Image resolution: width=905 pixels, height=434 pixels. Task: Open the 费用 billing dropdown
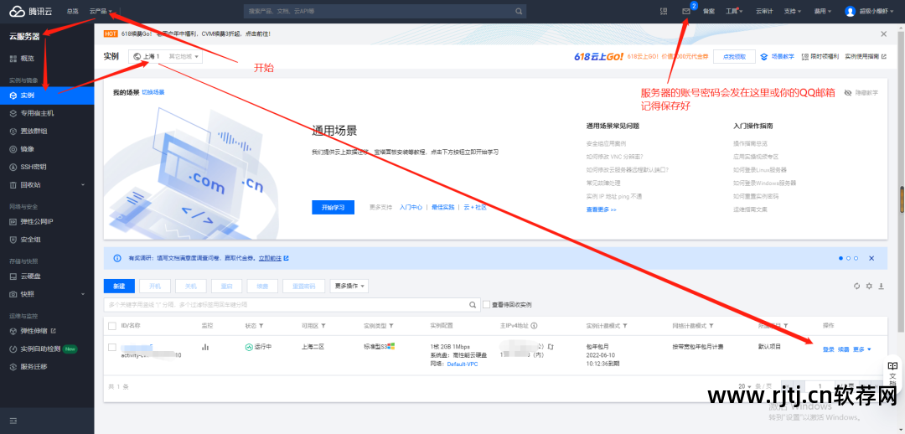tap(823, 11)
